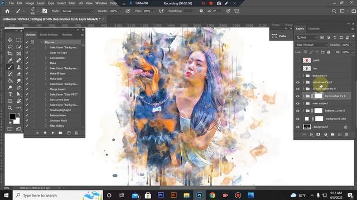The height and width of the screenshot is (200, 357).
Task: Show the texture try it group
Action: pos(298,76)
